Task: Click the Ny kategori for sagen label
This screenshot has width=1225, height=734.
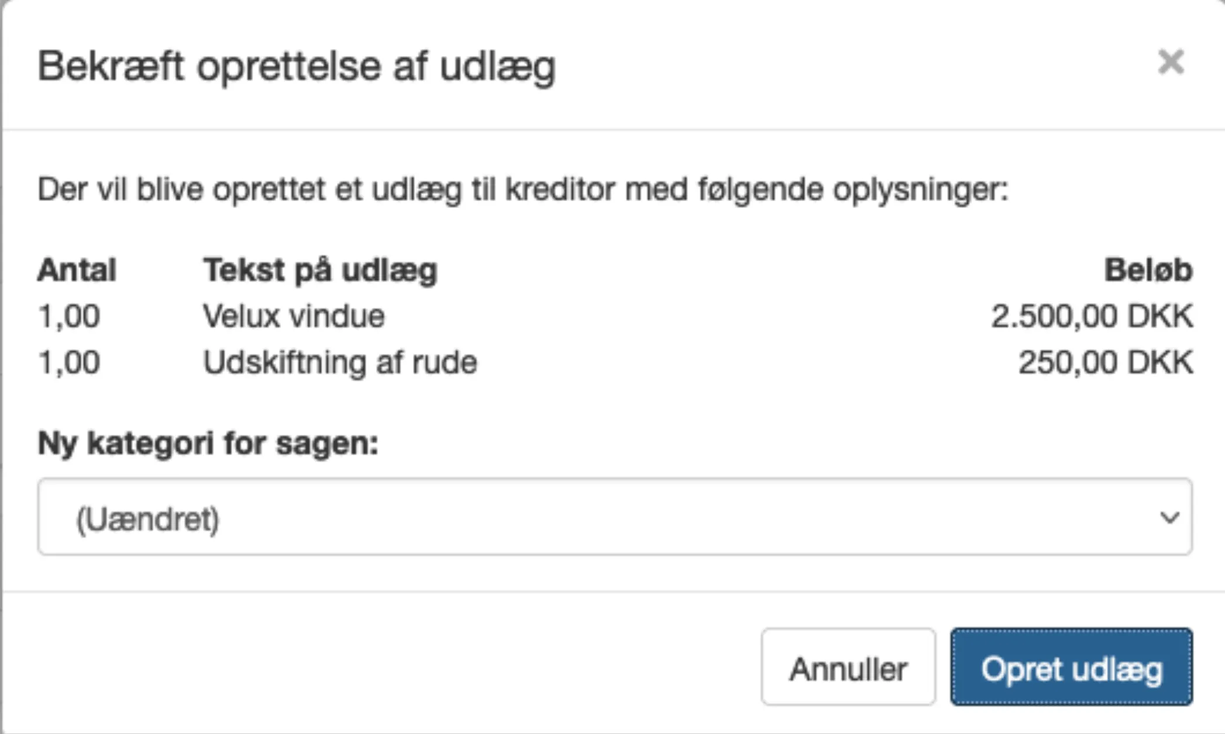Action: point(208,443)
